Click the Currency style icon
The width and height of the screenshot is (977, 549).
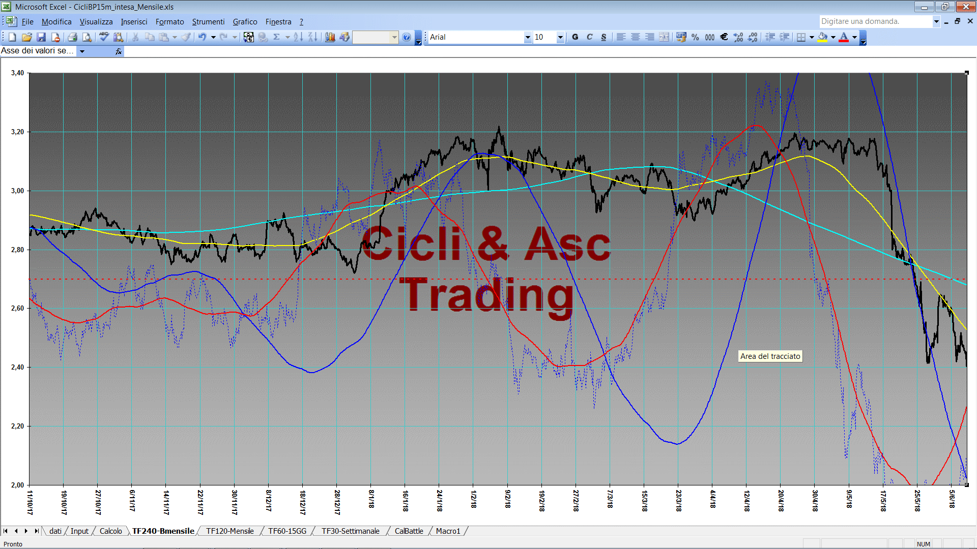681,37
